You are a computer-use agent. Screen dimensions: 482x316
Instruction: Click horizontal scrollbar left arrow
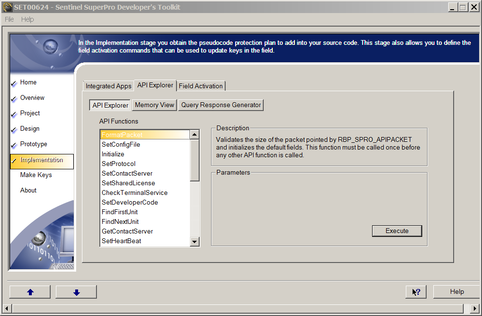pos(6,308)
